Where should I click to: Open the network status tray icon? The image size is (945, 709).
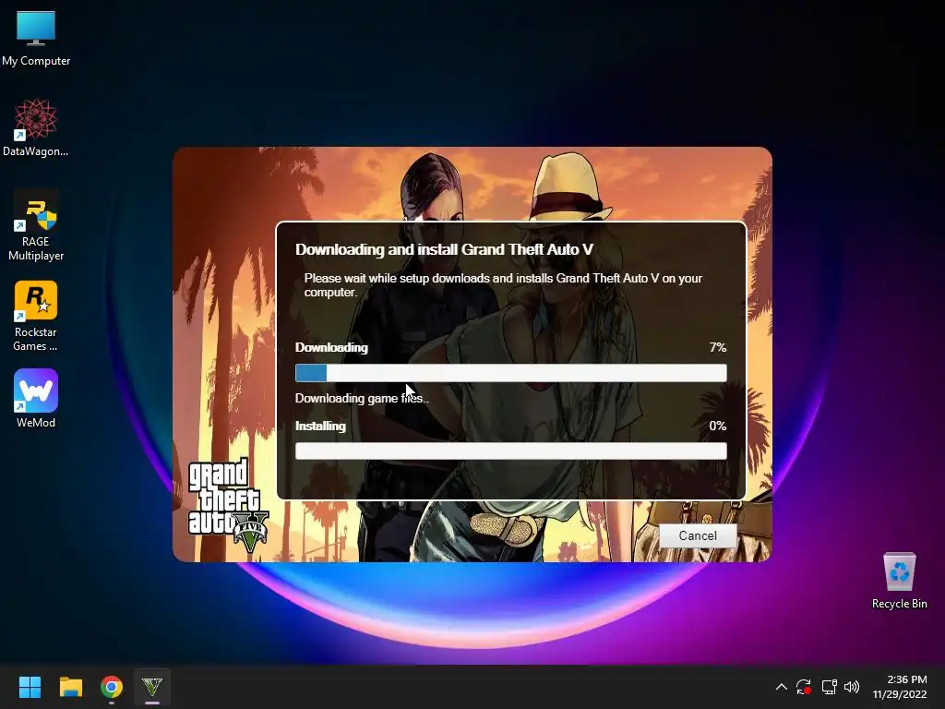click(829, 687)
